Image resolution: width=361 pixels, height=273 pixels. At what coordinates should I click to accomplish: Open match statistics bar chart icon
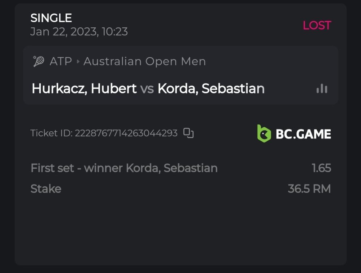click(322, 89)
